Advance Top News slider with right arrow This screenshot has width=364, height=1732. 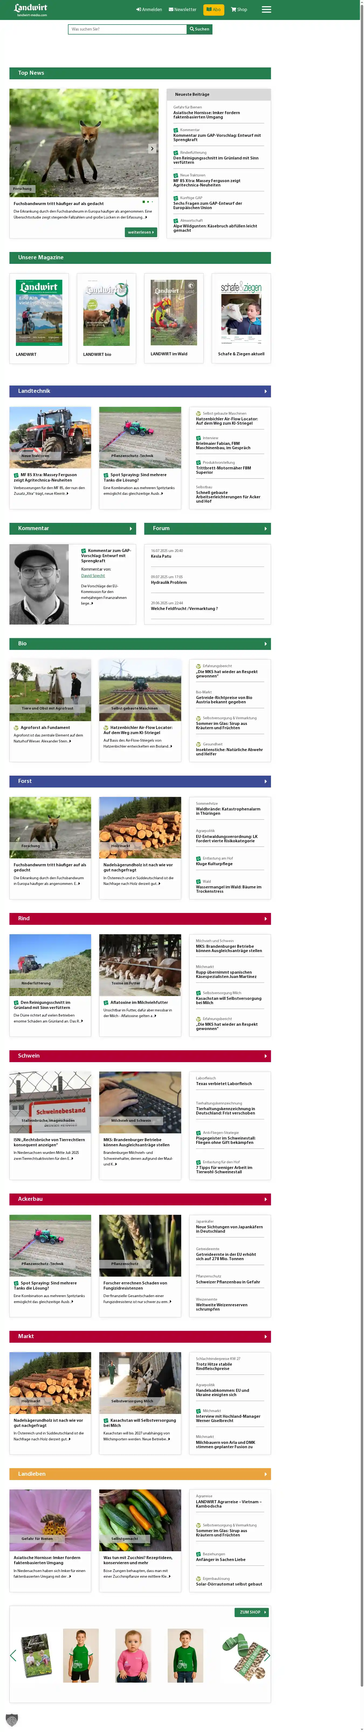pyautogui.click(x=152, y=149)
